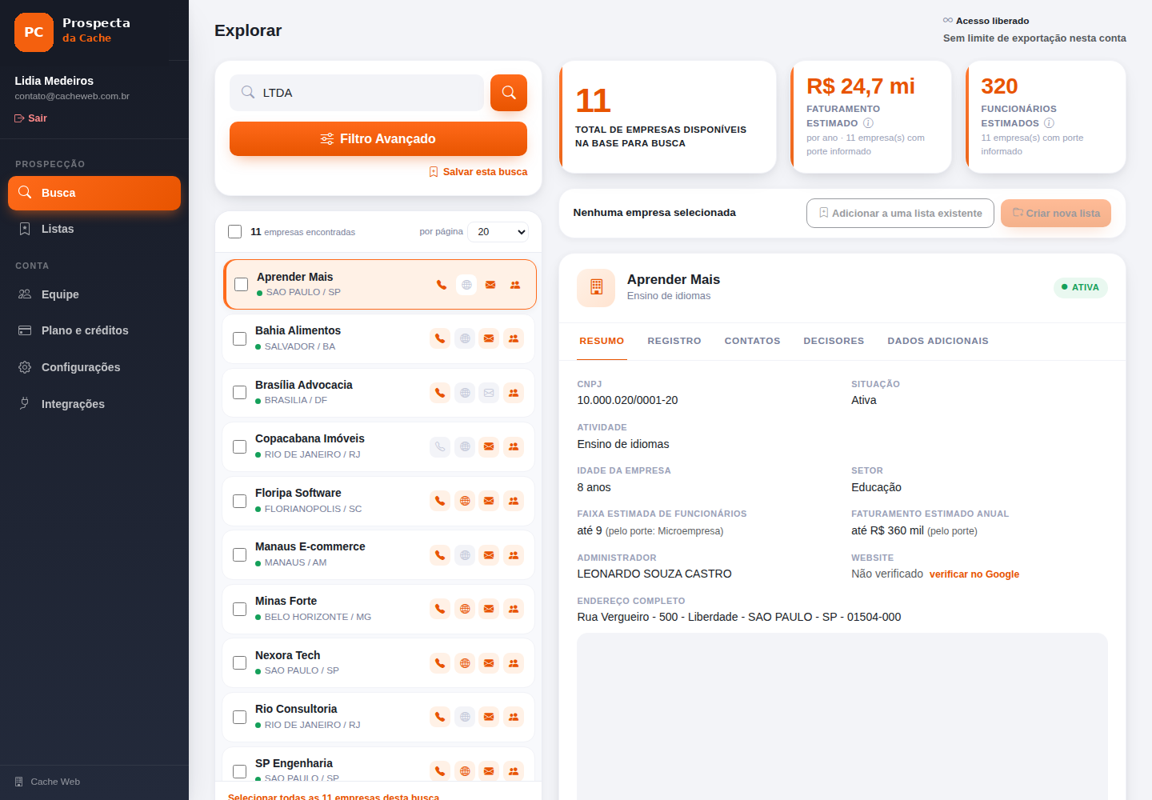Open the Dados Adicionais tab

pos(938,341)
